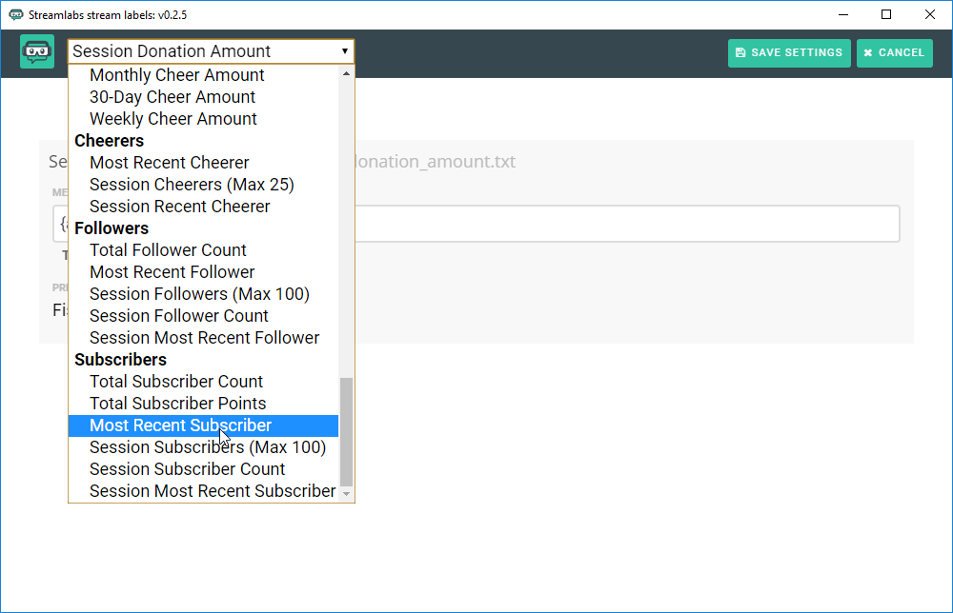Viewport: 953px width, 613px height.
Task: Choose Session Most Recent Subscriber
Action: tap(203, 491)
